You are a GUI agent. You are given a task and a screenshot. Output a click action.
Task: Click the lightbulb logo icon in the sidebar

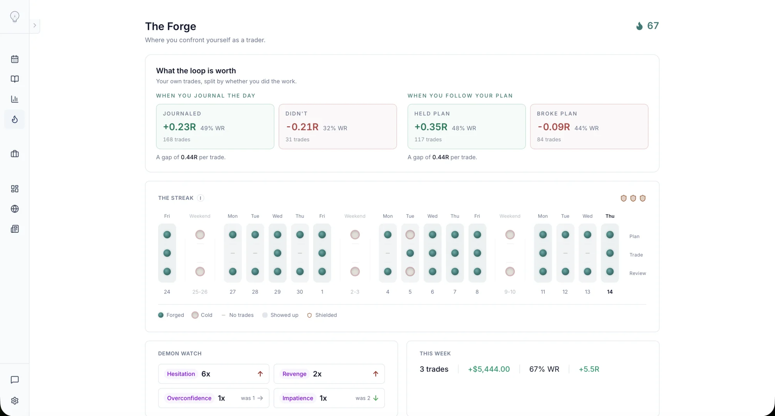tap(15, 17)
